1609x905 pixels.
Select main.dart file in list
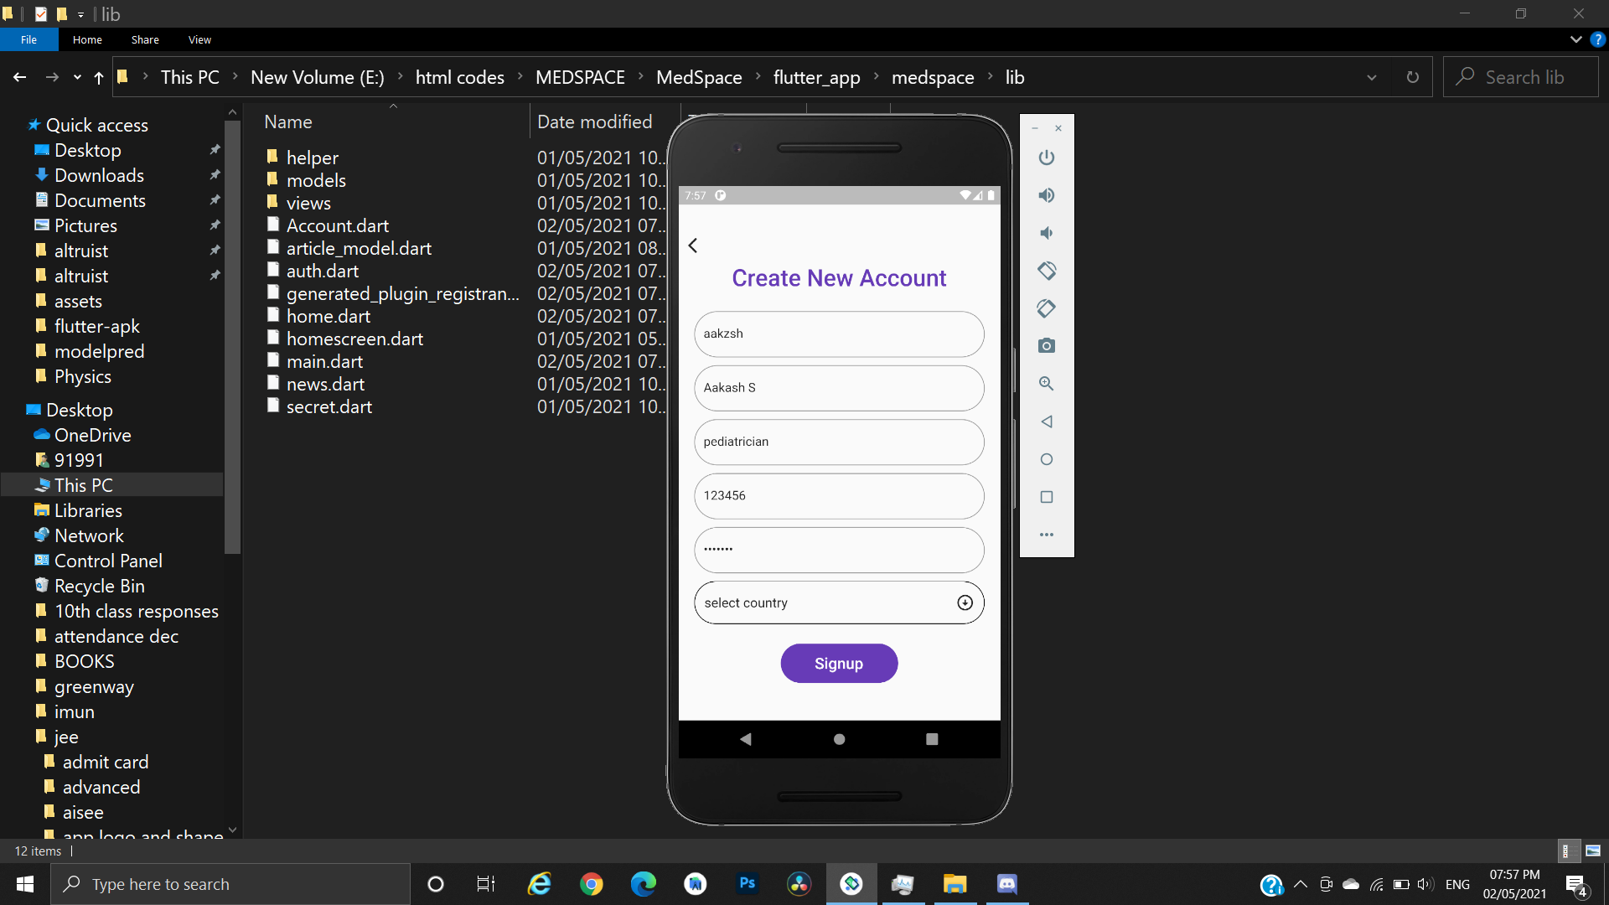coord(324,361)
